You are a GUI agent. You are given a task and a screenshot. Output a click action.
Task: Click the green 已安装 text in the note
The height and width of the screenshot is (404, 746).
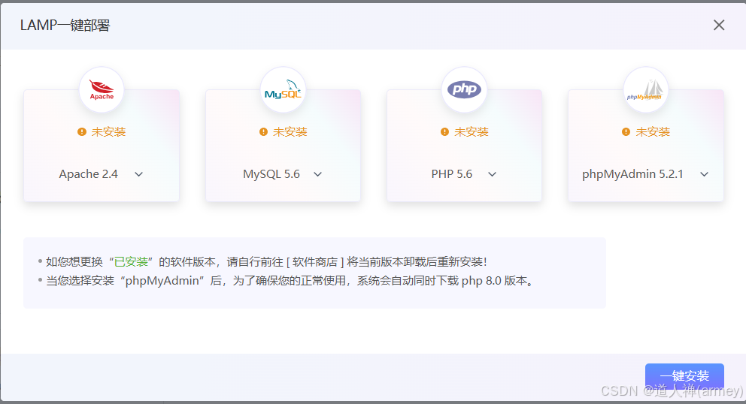click(132, 262)
